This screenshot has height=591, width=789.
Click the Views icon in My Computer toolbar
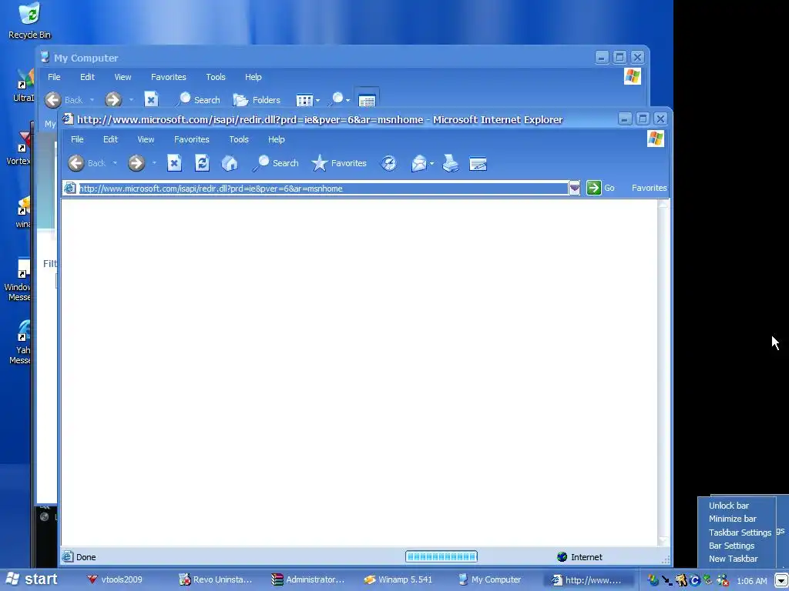pyautogui.click(x=304, y=101)
